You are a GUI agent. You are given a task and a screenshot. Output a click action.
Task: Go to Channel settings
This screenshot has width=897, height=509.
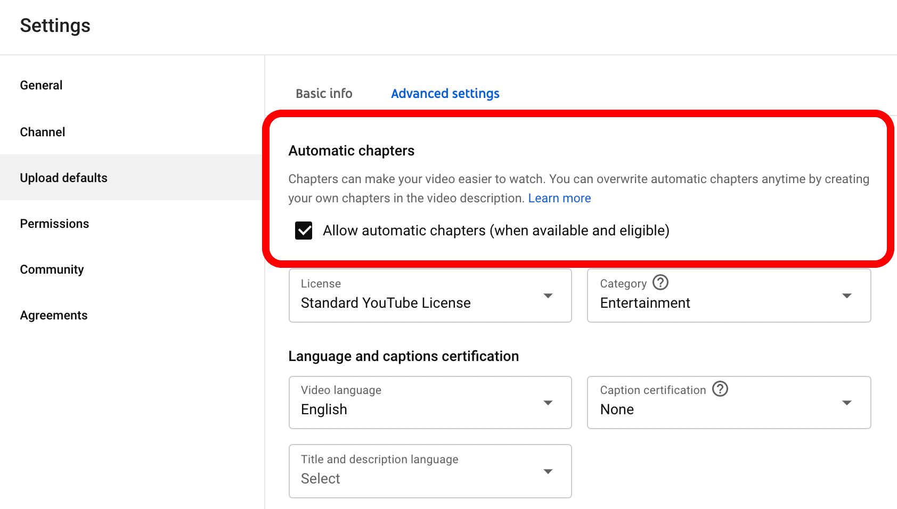pyautogui.click(x=43, y=132)
